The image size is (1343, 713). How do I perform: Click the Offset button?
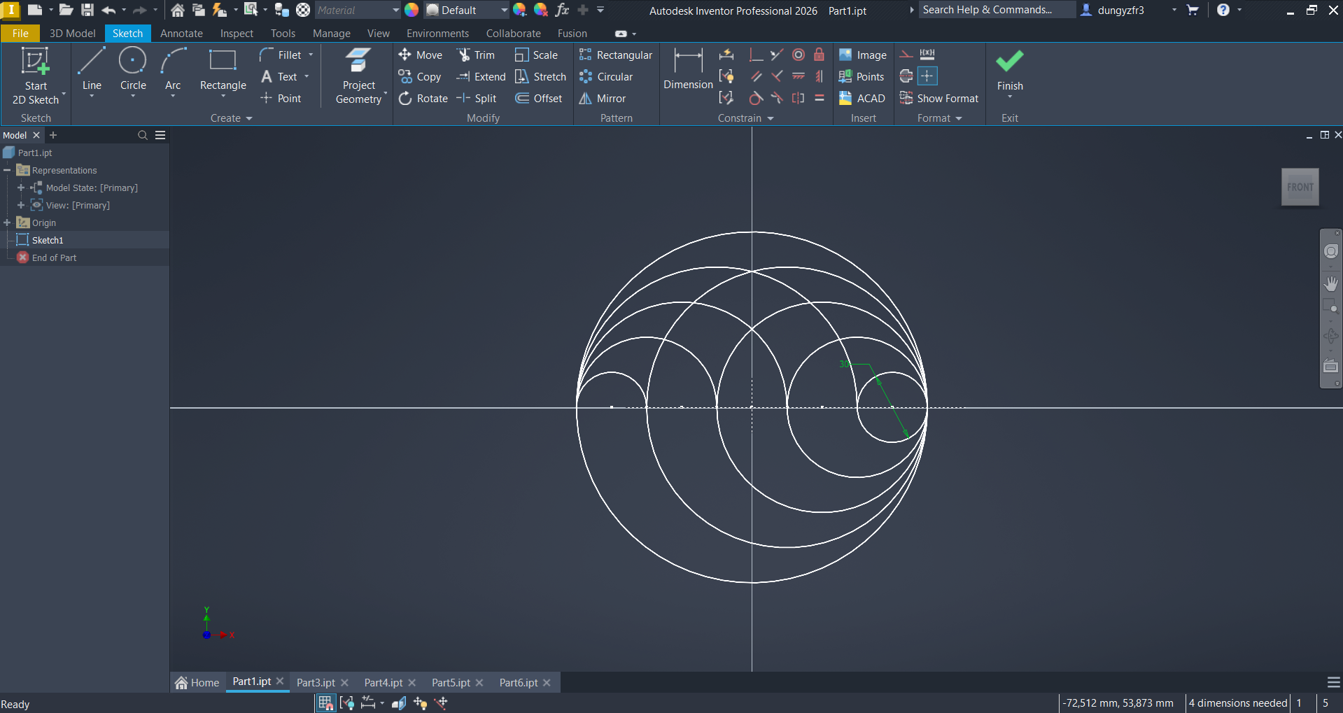(539, 99)
